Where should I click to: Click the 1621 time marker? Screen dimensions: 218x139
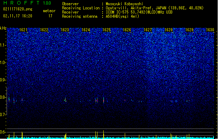tap(23, 30)
